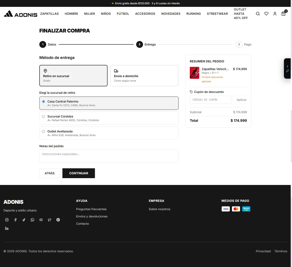Image resolution: width=292 pixels, height=267 pixels.
Task: Choose Retiro en sucursal delivery method
Action: (73, 76)
